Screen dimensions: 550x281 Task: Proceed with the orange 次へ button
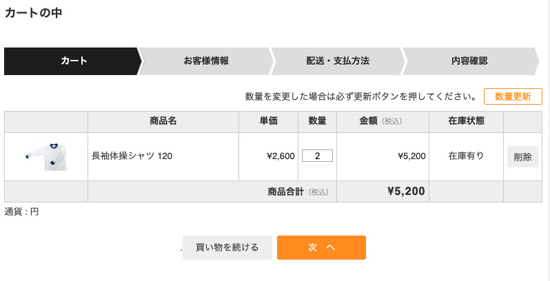click(x=321, y=247)
